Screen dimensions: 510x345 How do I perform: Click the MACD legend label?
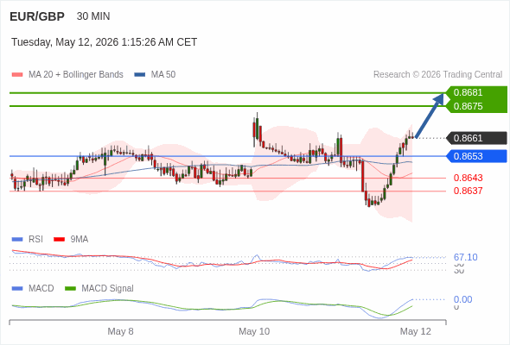click(41, 289)
